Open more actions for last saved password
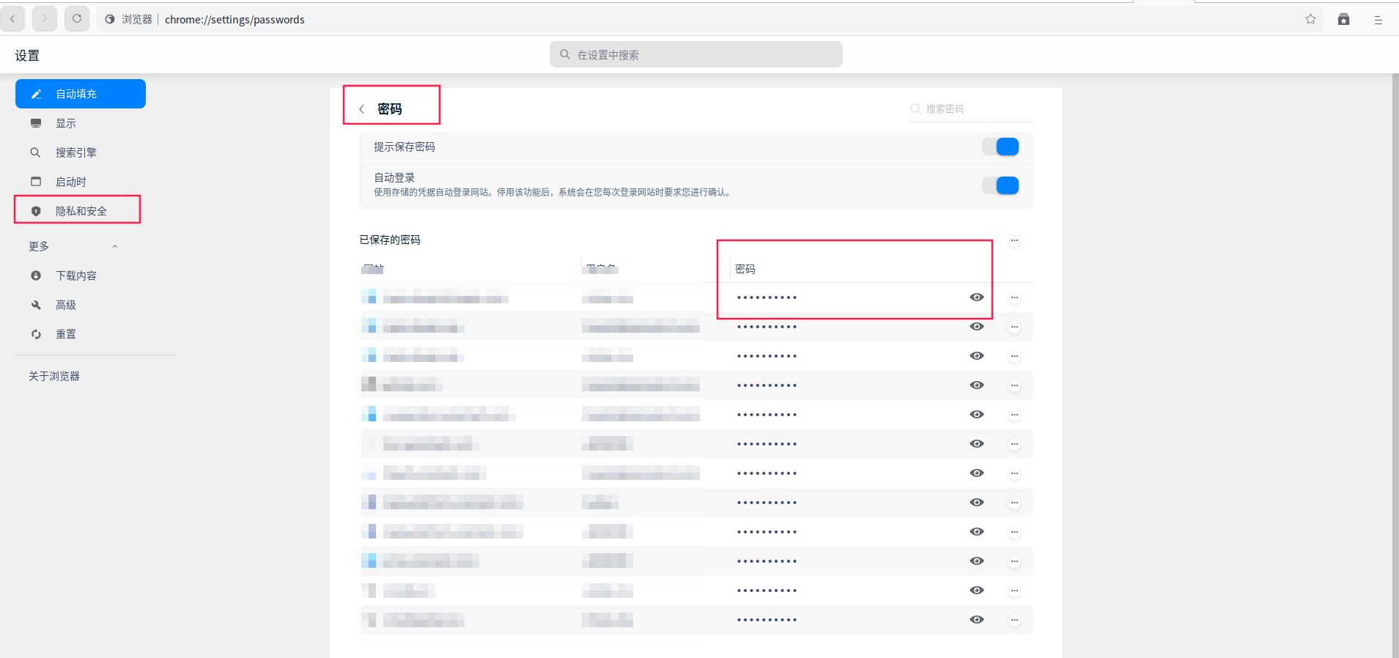The image size is (1399, 658). pos(1014,620)
